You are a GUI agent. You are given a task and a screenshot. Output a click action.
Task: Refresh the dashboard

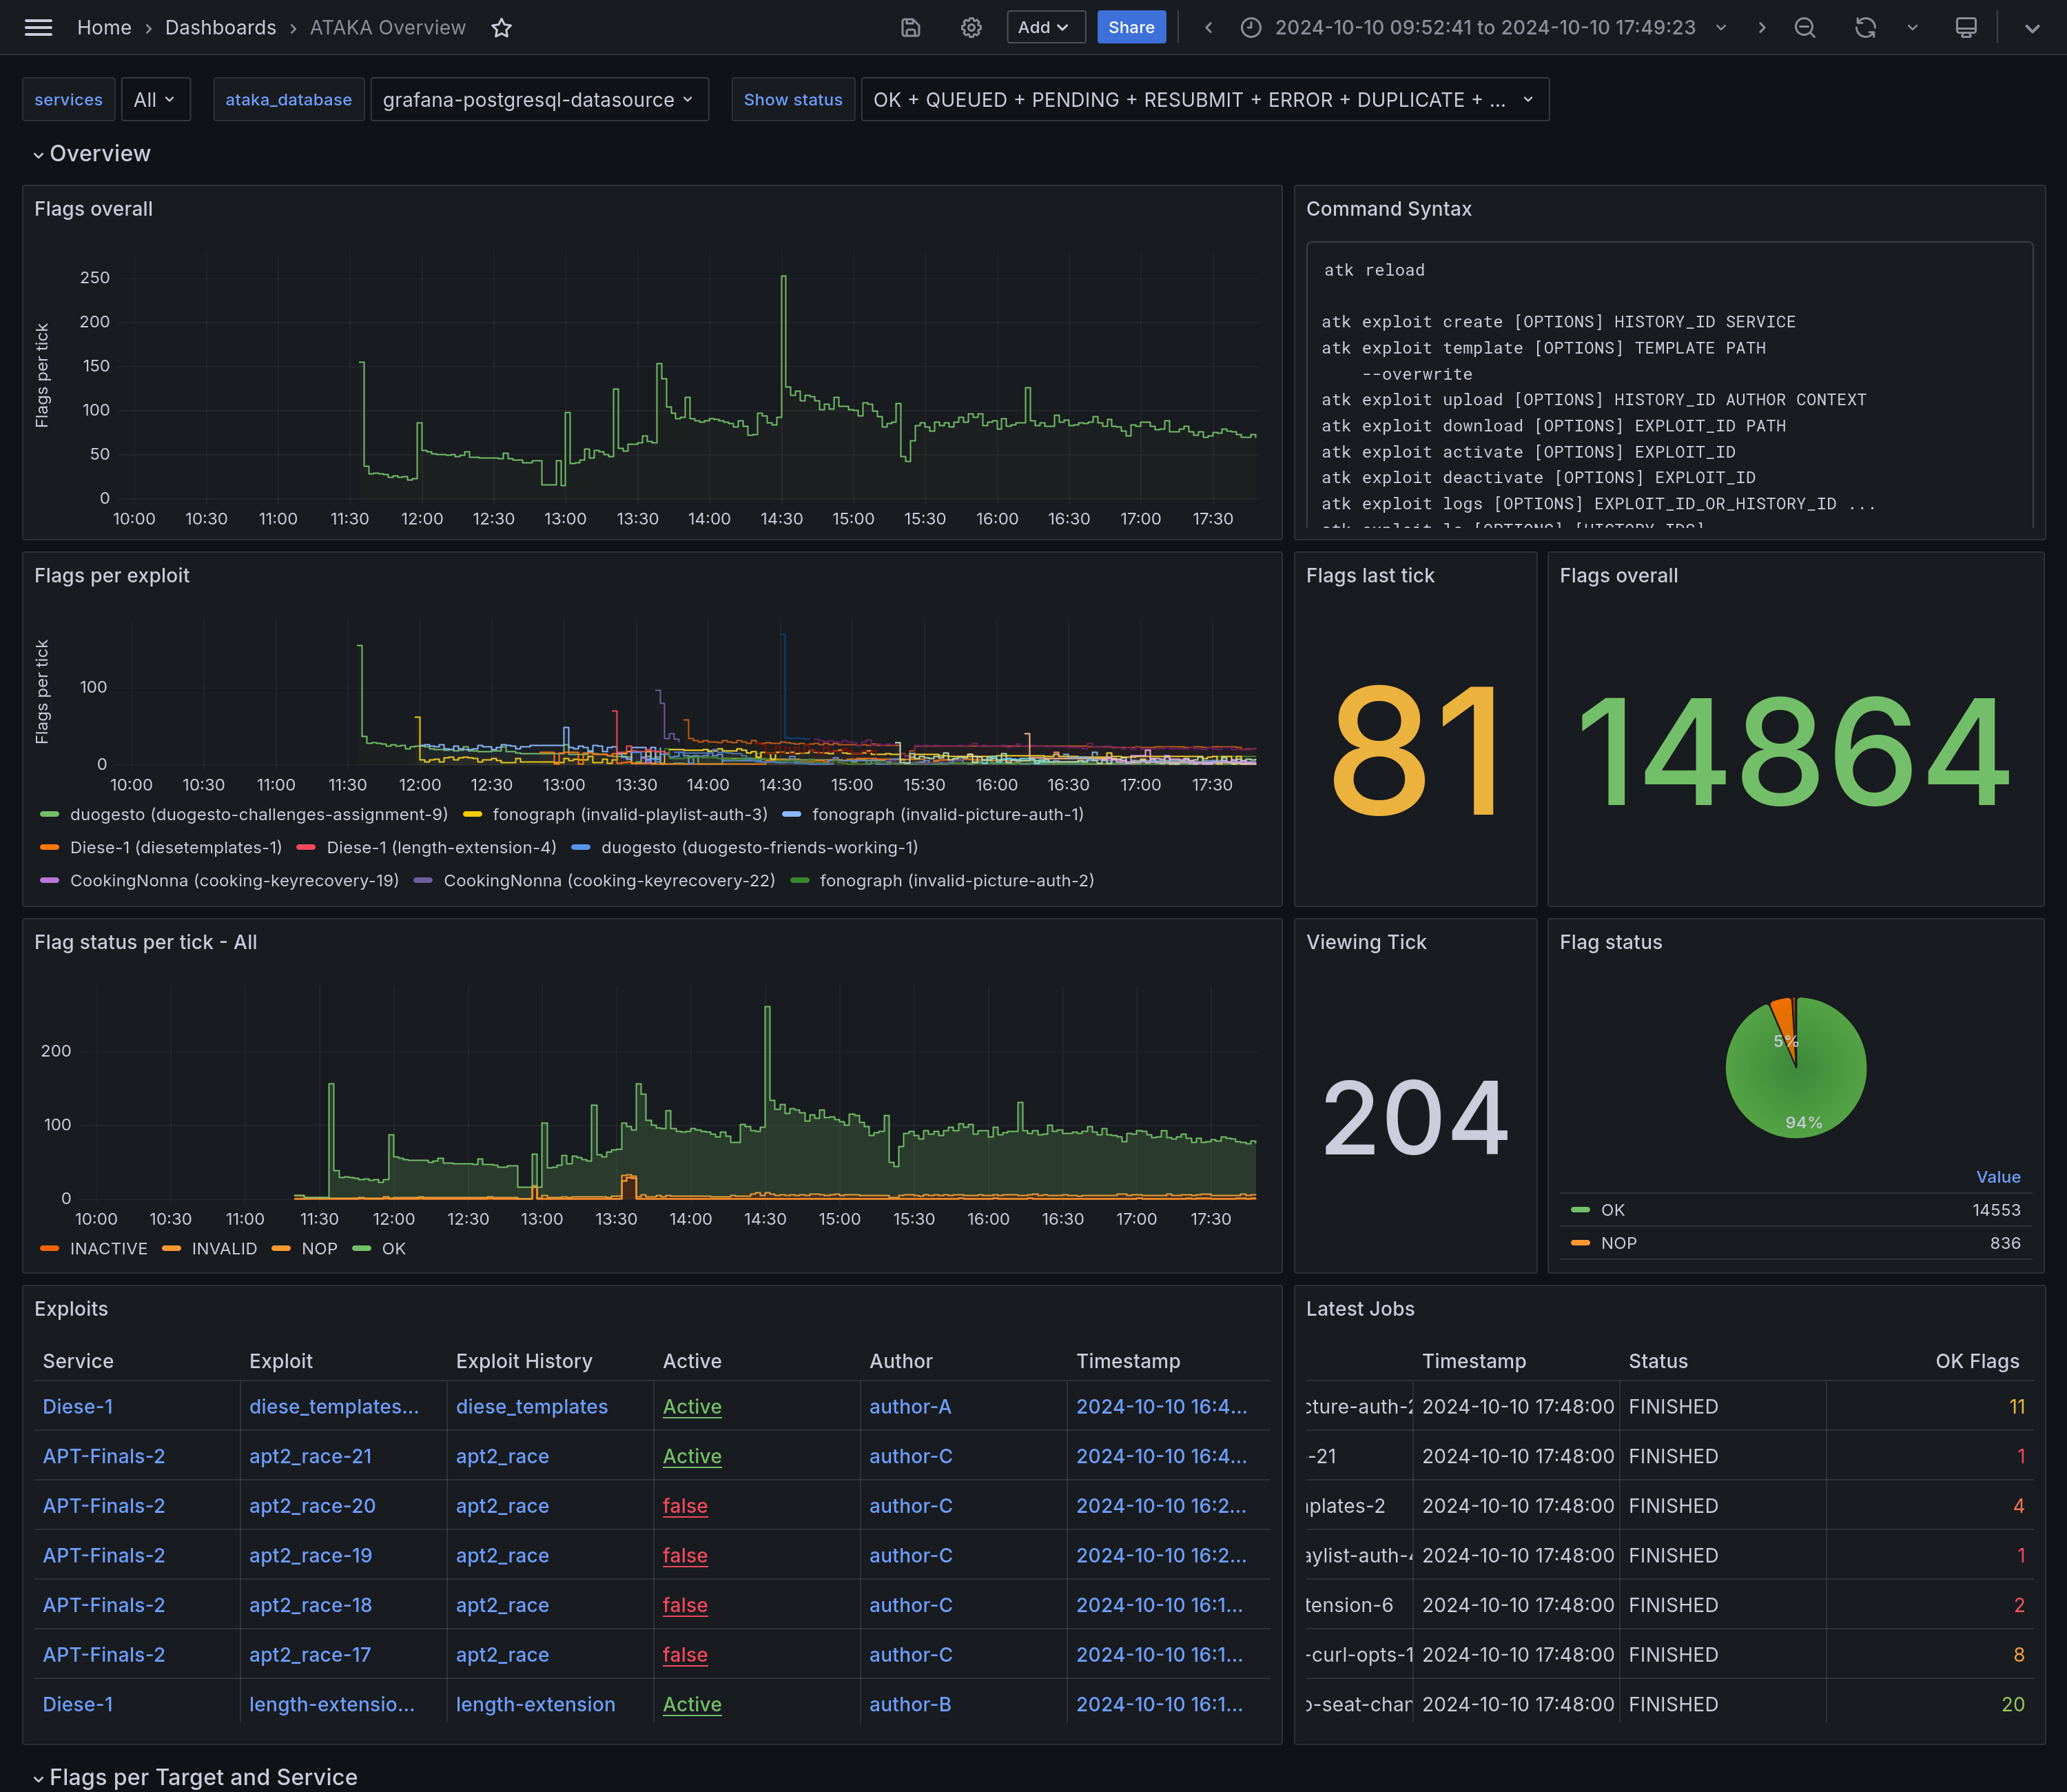[x=1865, y=28]
